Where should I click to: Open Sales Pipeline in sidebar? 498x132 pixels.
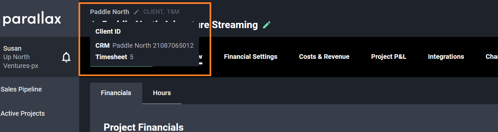tap(21, 89)
